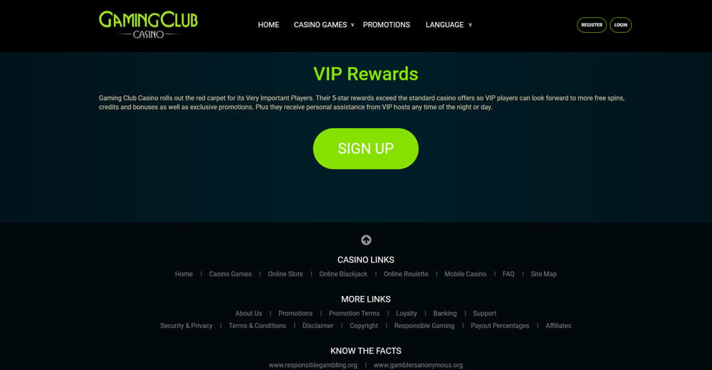Image resolution: width=712 pixels, height=370 pixels.
Task: View the Site Map link
Action: point(543,274)
